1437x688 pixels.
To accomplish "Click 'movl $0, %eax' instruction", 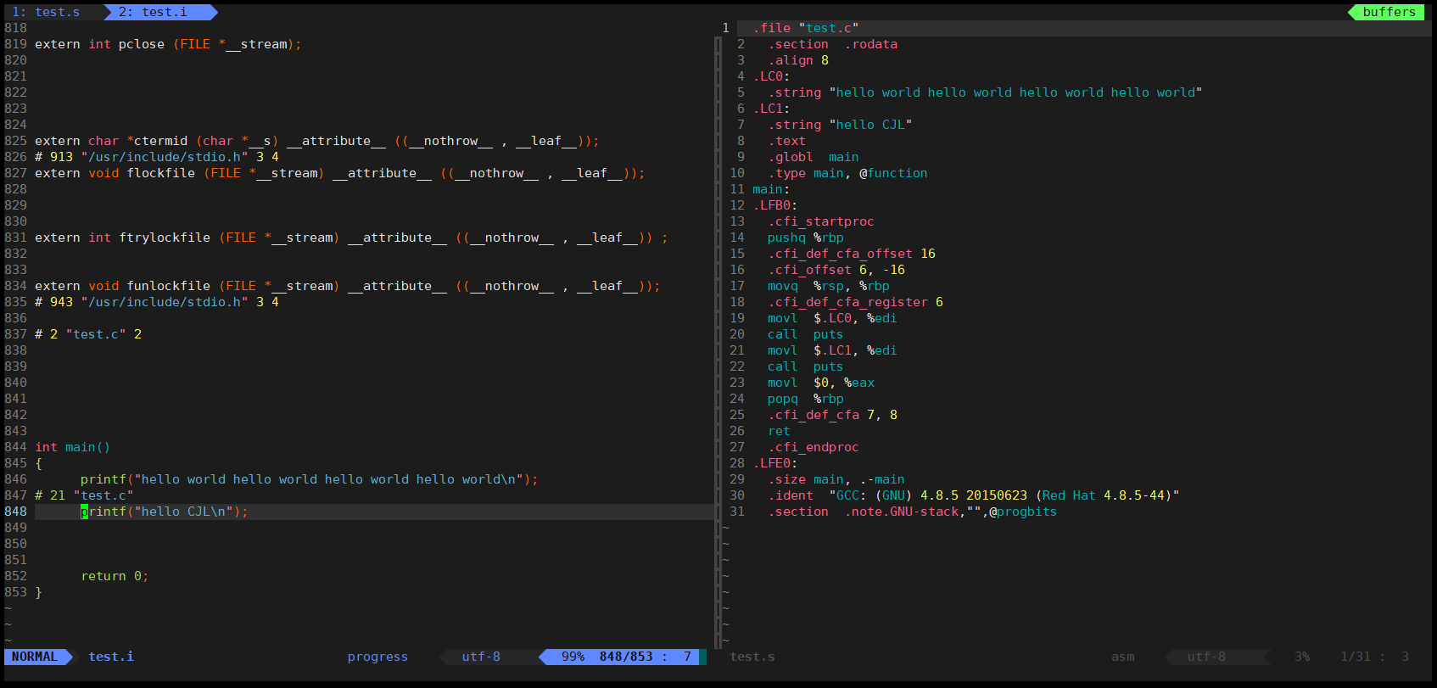I will (821, 383).
